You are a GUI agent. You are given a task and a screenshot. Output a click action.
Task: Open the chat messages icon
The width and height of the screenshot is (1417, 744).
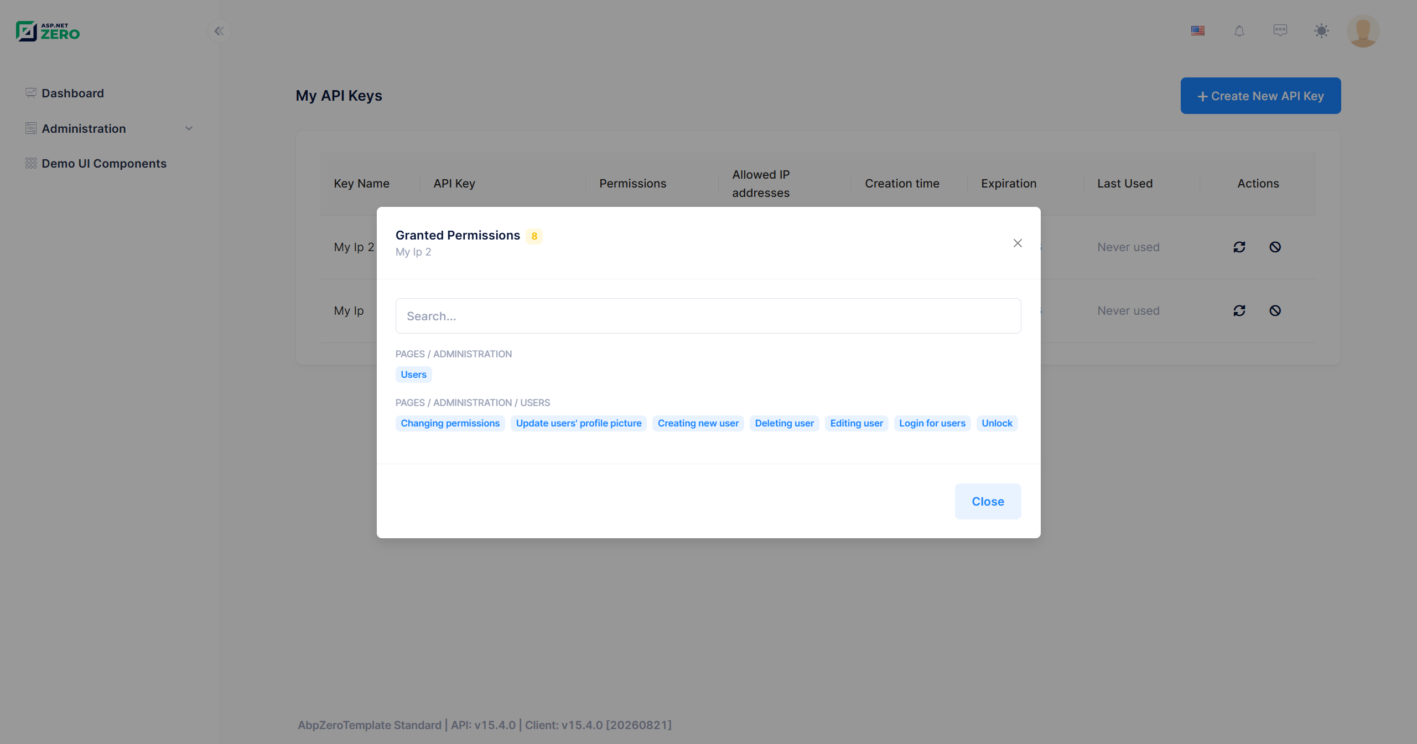coord(1280,30)
